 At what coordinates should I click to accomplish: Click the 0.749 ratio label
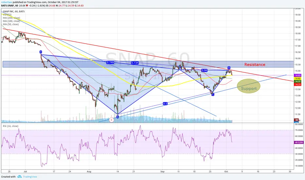pos(110,63)
